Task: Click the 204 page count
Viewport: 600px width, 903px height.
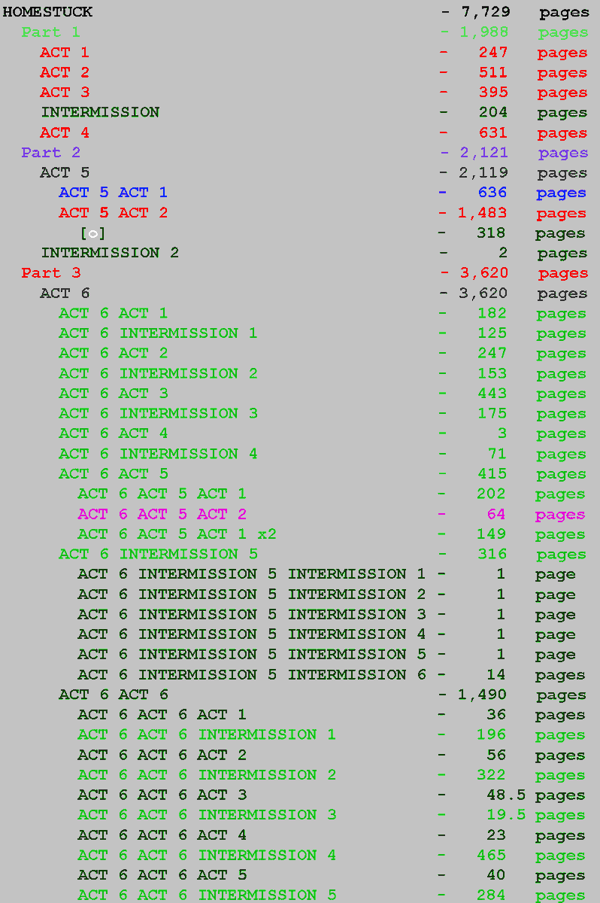Action: point(493,112)
